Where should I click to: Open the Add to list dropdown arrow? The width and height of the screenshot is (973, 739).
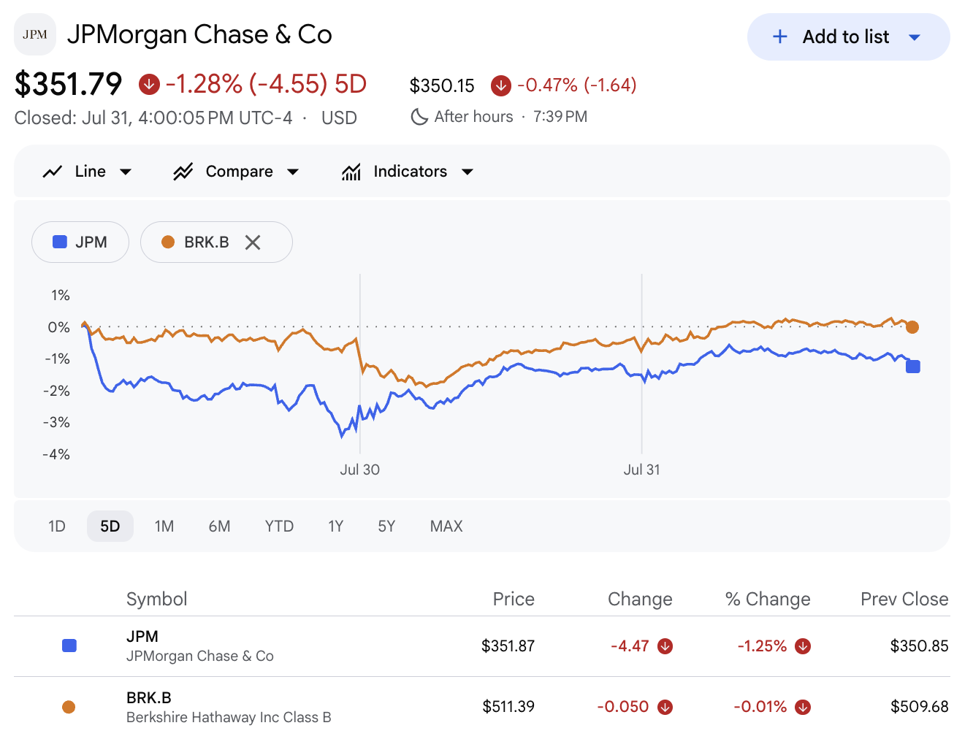[915, 37]
